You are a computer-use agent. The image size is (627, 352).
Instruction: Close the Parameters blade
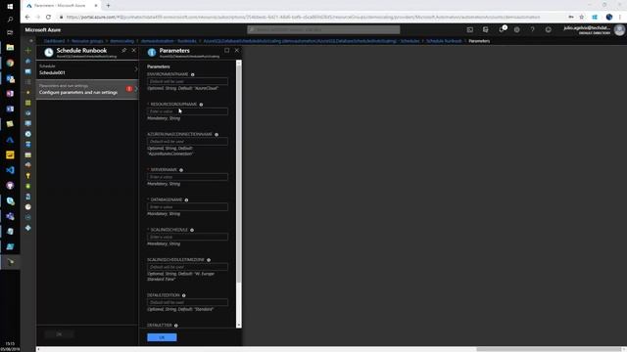(x=237, y=50)
